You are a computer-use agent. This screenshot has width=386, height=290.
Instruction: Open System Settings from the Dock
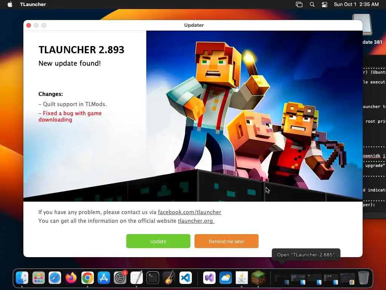[x=120, y=278]
